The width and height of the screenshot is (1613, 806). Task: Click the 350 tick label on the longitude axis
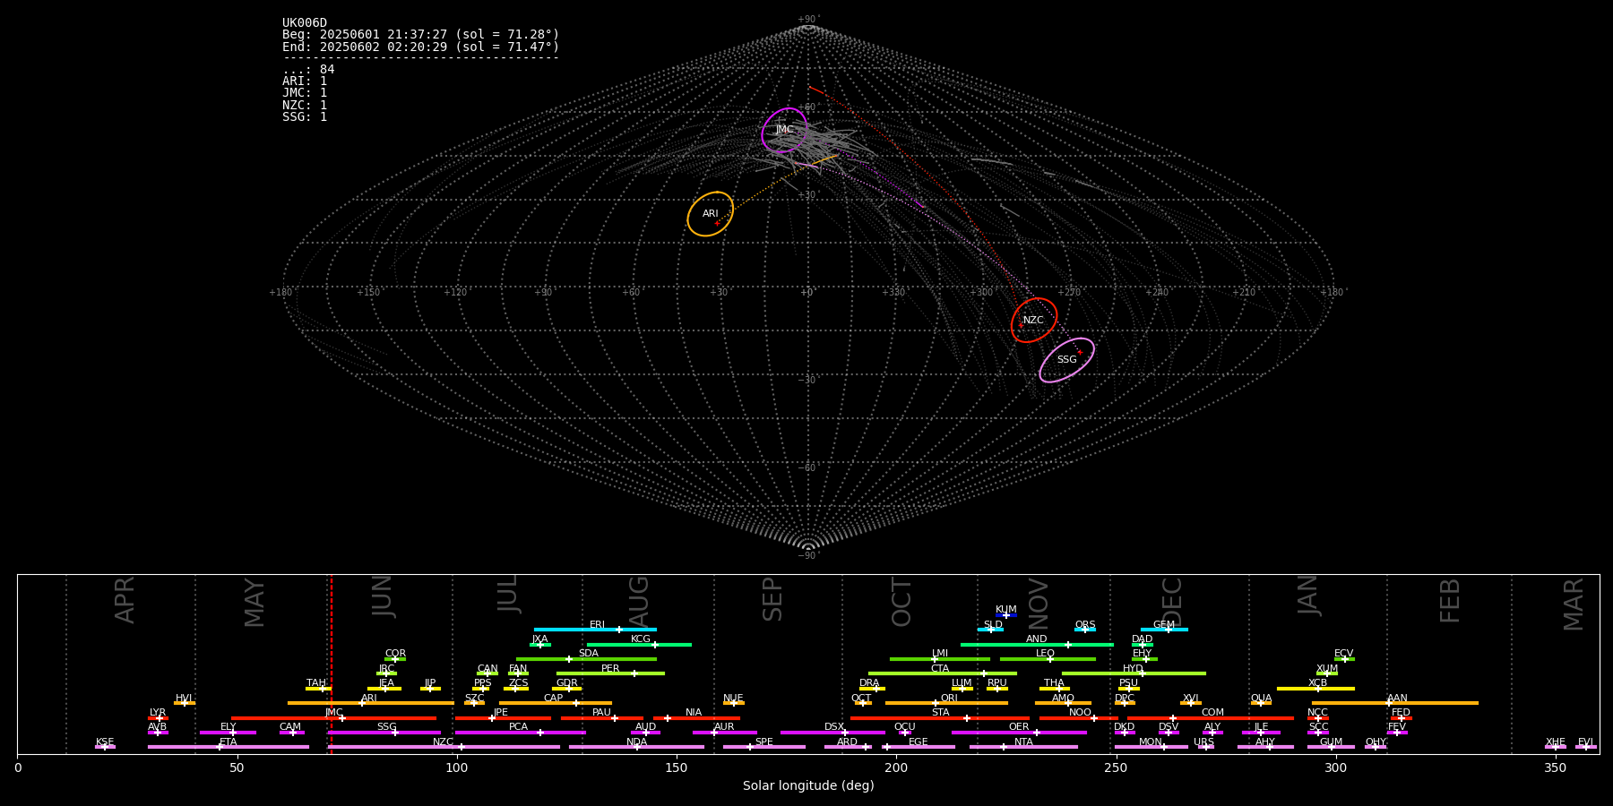(1556, 767)
